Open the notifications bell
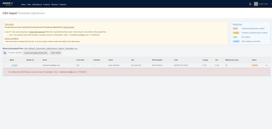The width and height of the screenshot is (272, 129). [x=250, y=4]
